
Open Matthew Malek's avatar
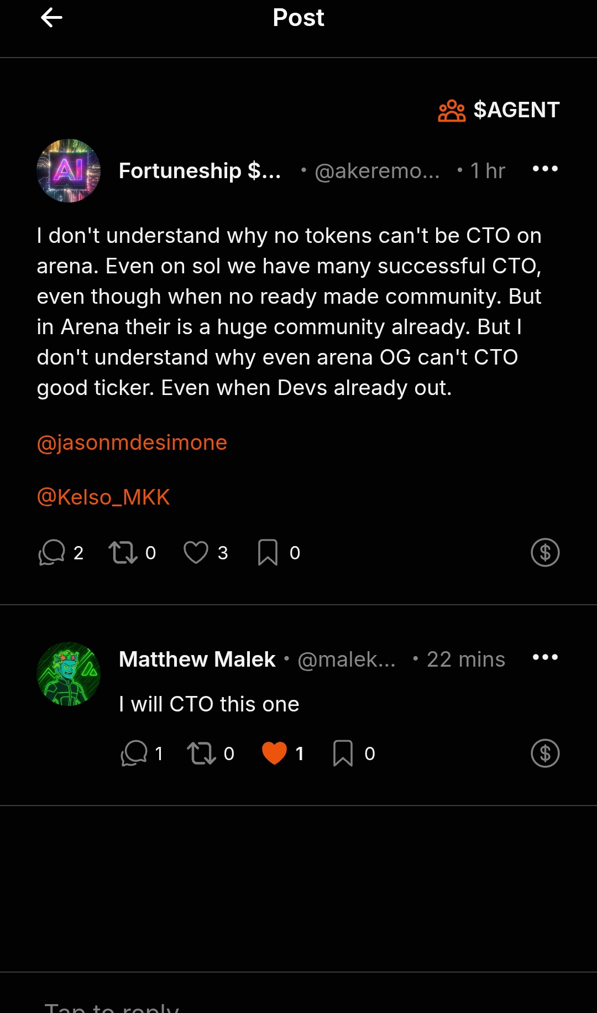(x=69, y=673)
